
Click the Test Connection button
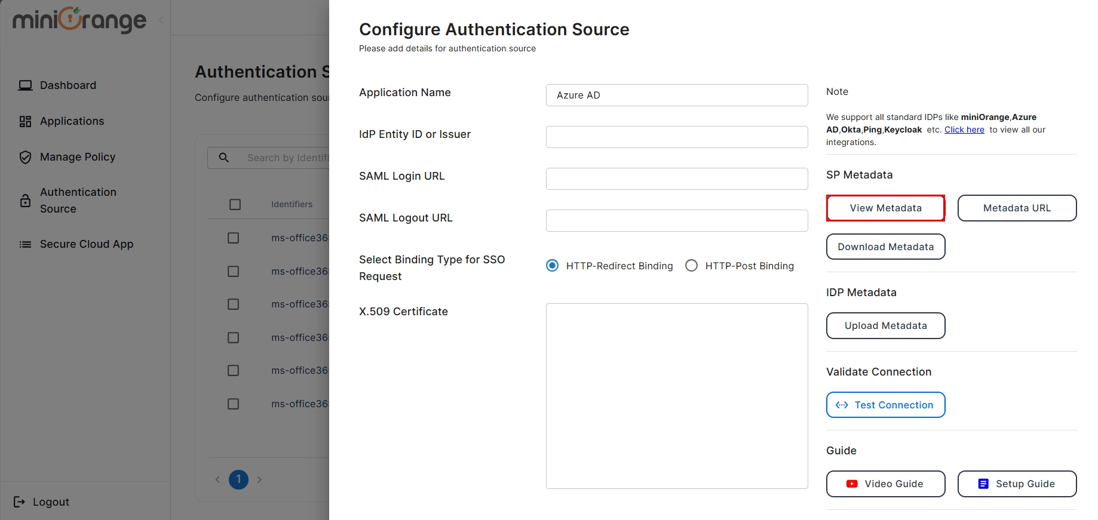(885, 405)
